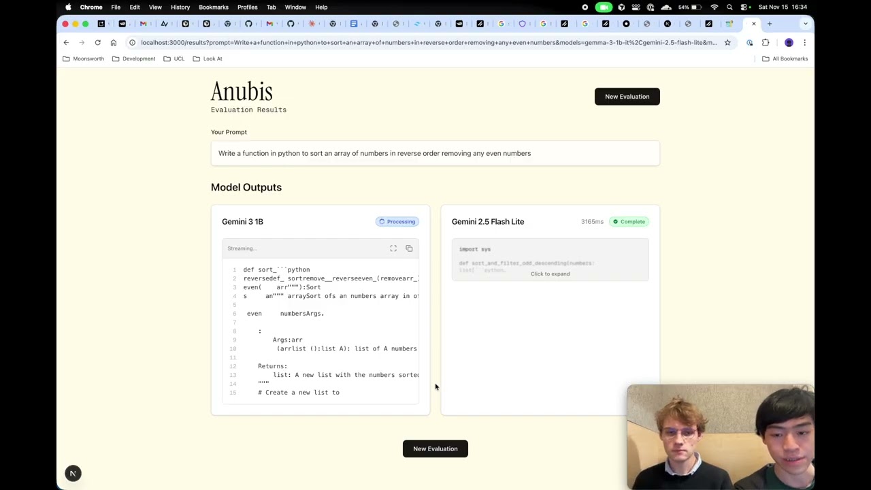This screenshot has width=871, height=490.
Task: Click the browser forward arrow
Action: coord(82,42)
